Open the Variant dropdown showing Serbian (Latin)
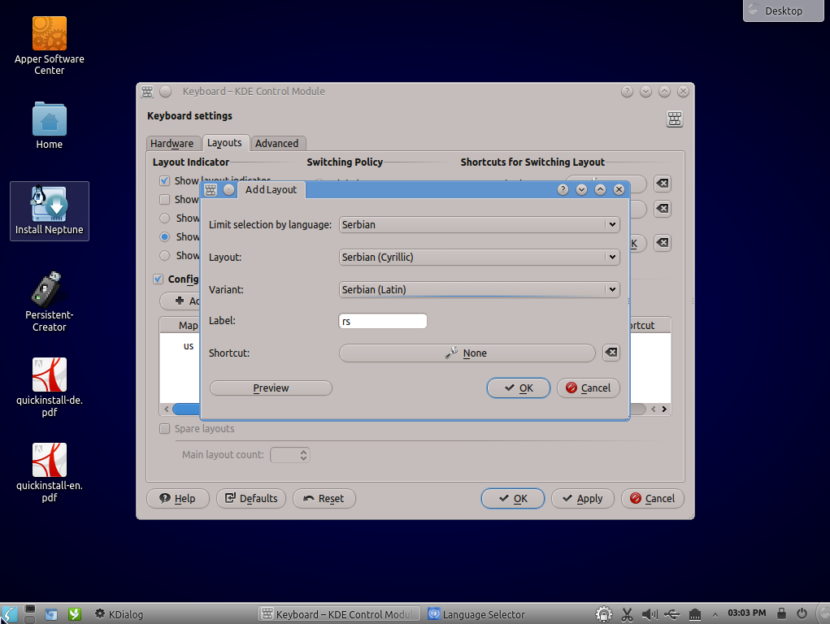Screen dimensions: 830x624 (479, 289)
